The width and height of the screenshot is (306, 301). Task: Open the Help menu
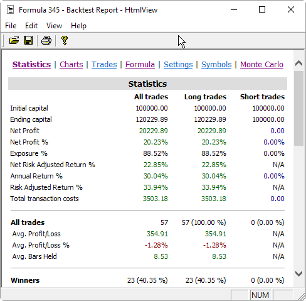coord(78,26)
